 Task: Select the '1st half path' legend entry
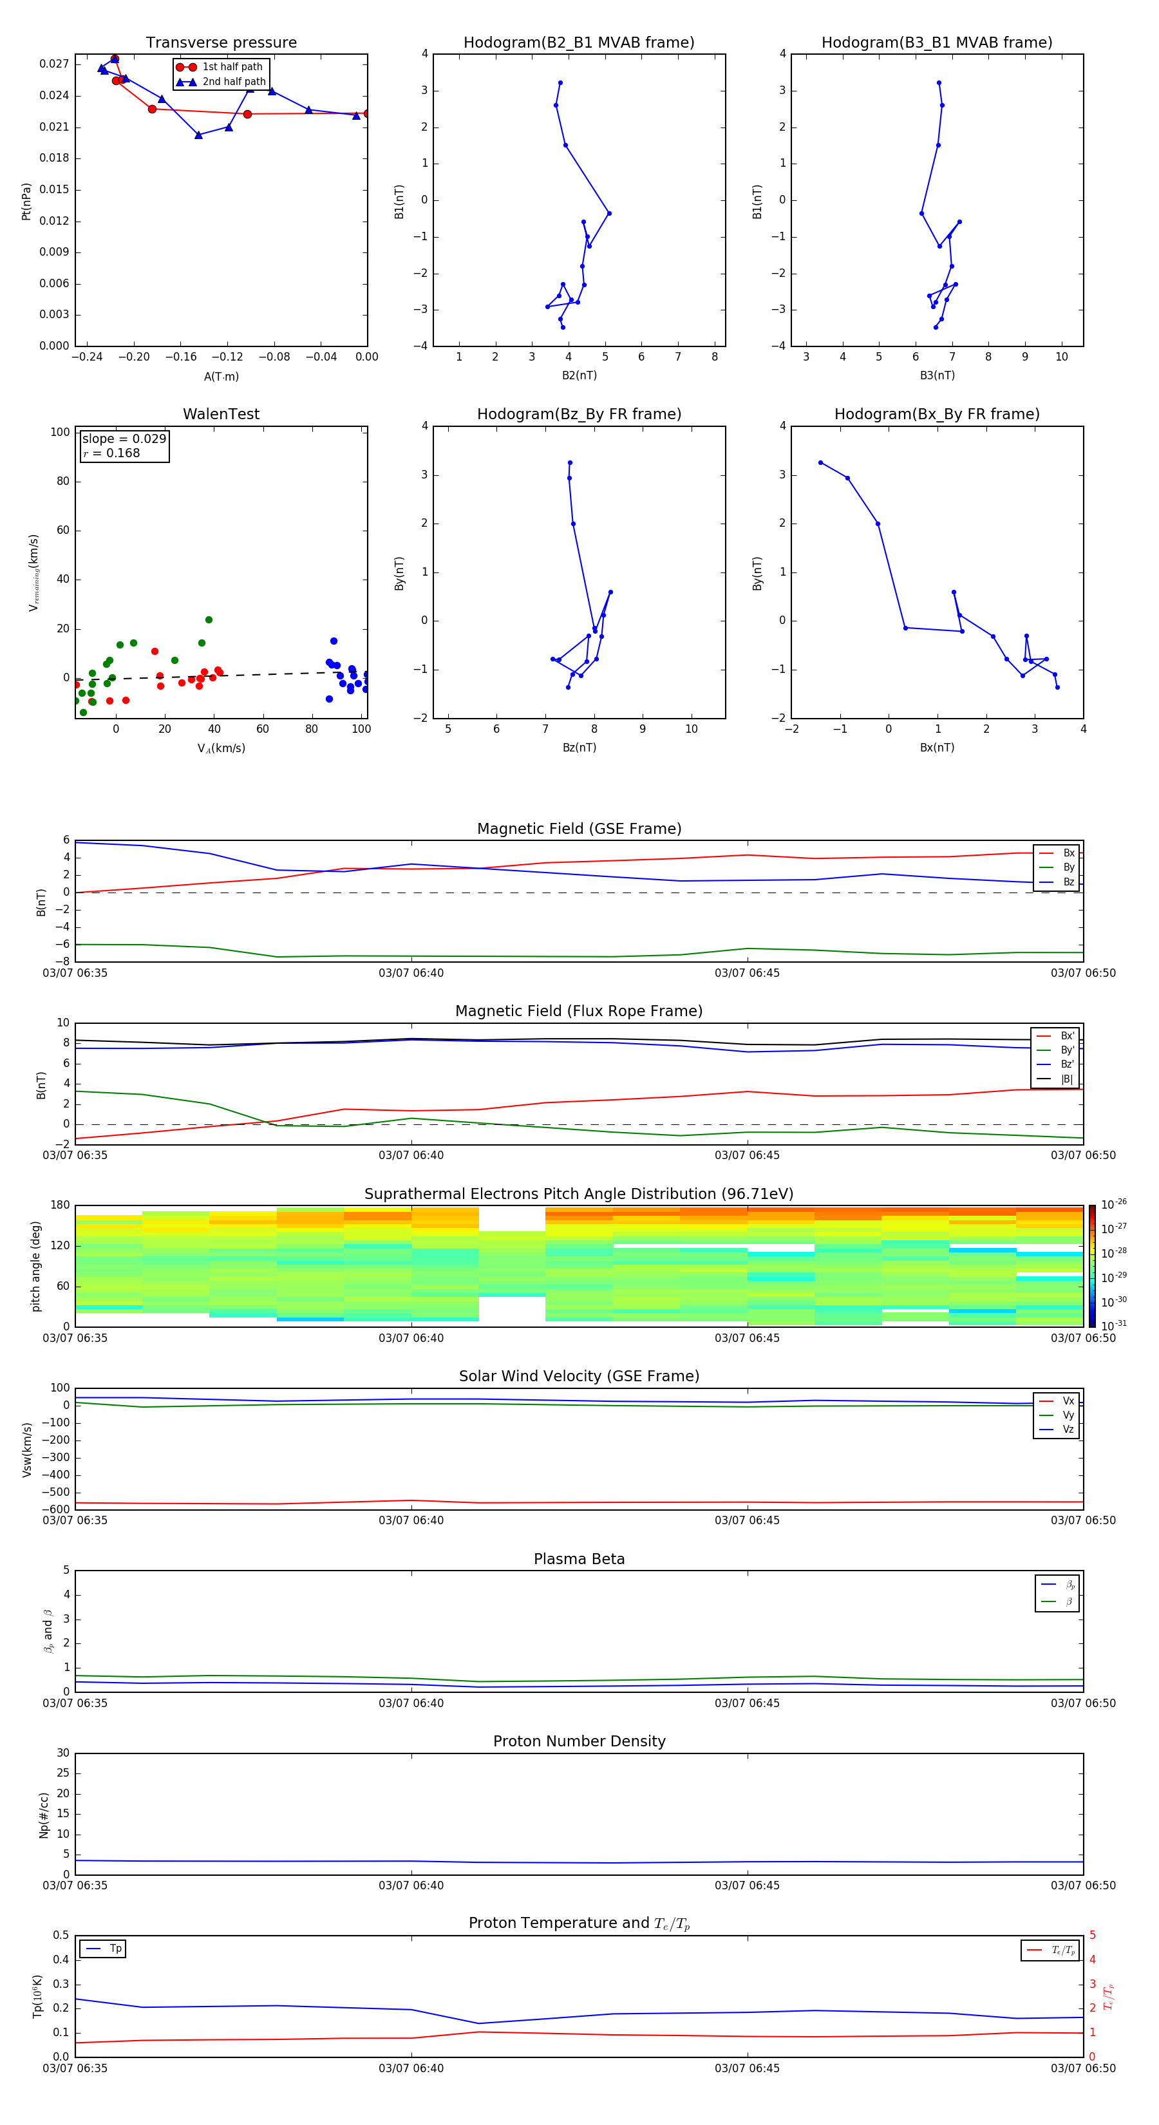[220, 67]
